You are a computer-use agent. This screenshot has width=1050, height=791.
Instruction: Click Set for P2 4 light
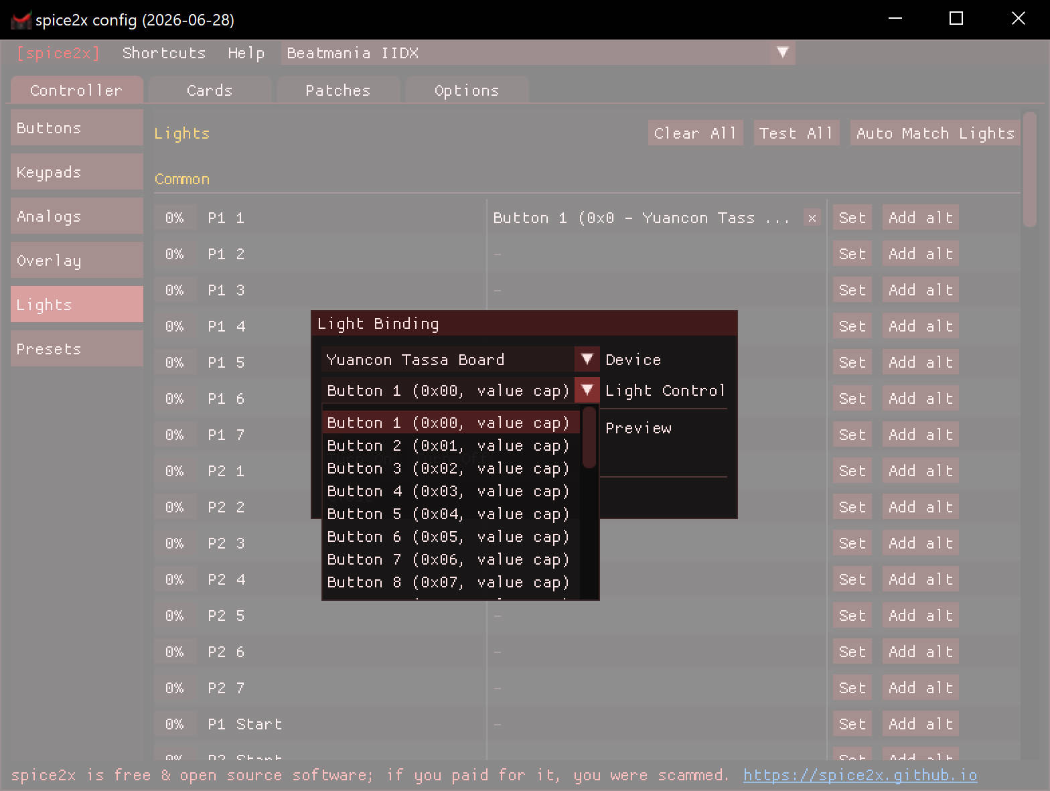pos(852,579)
